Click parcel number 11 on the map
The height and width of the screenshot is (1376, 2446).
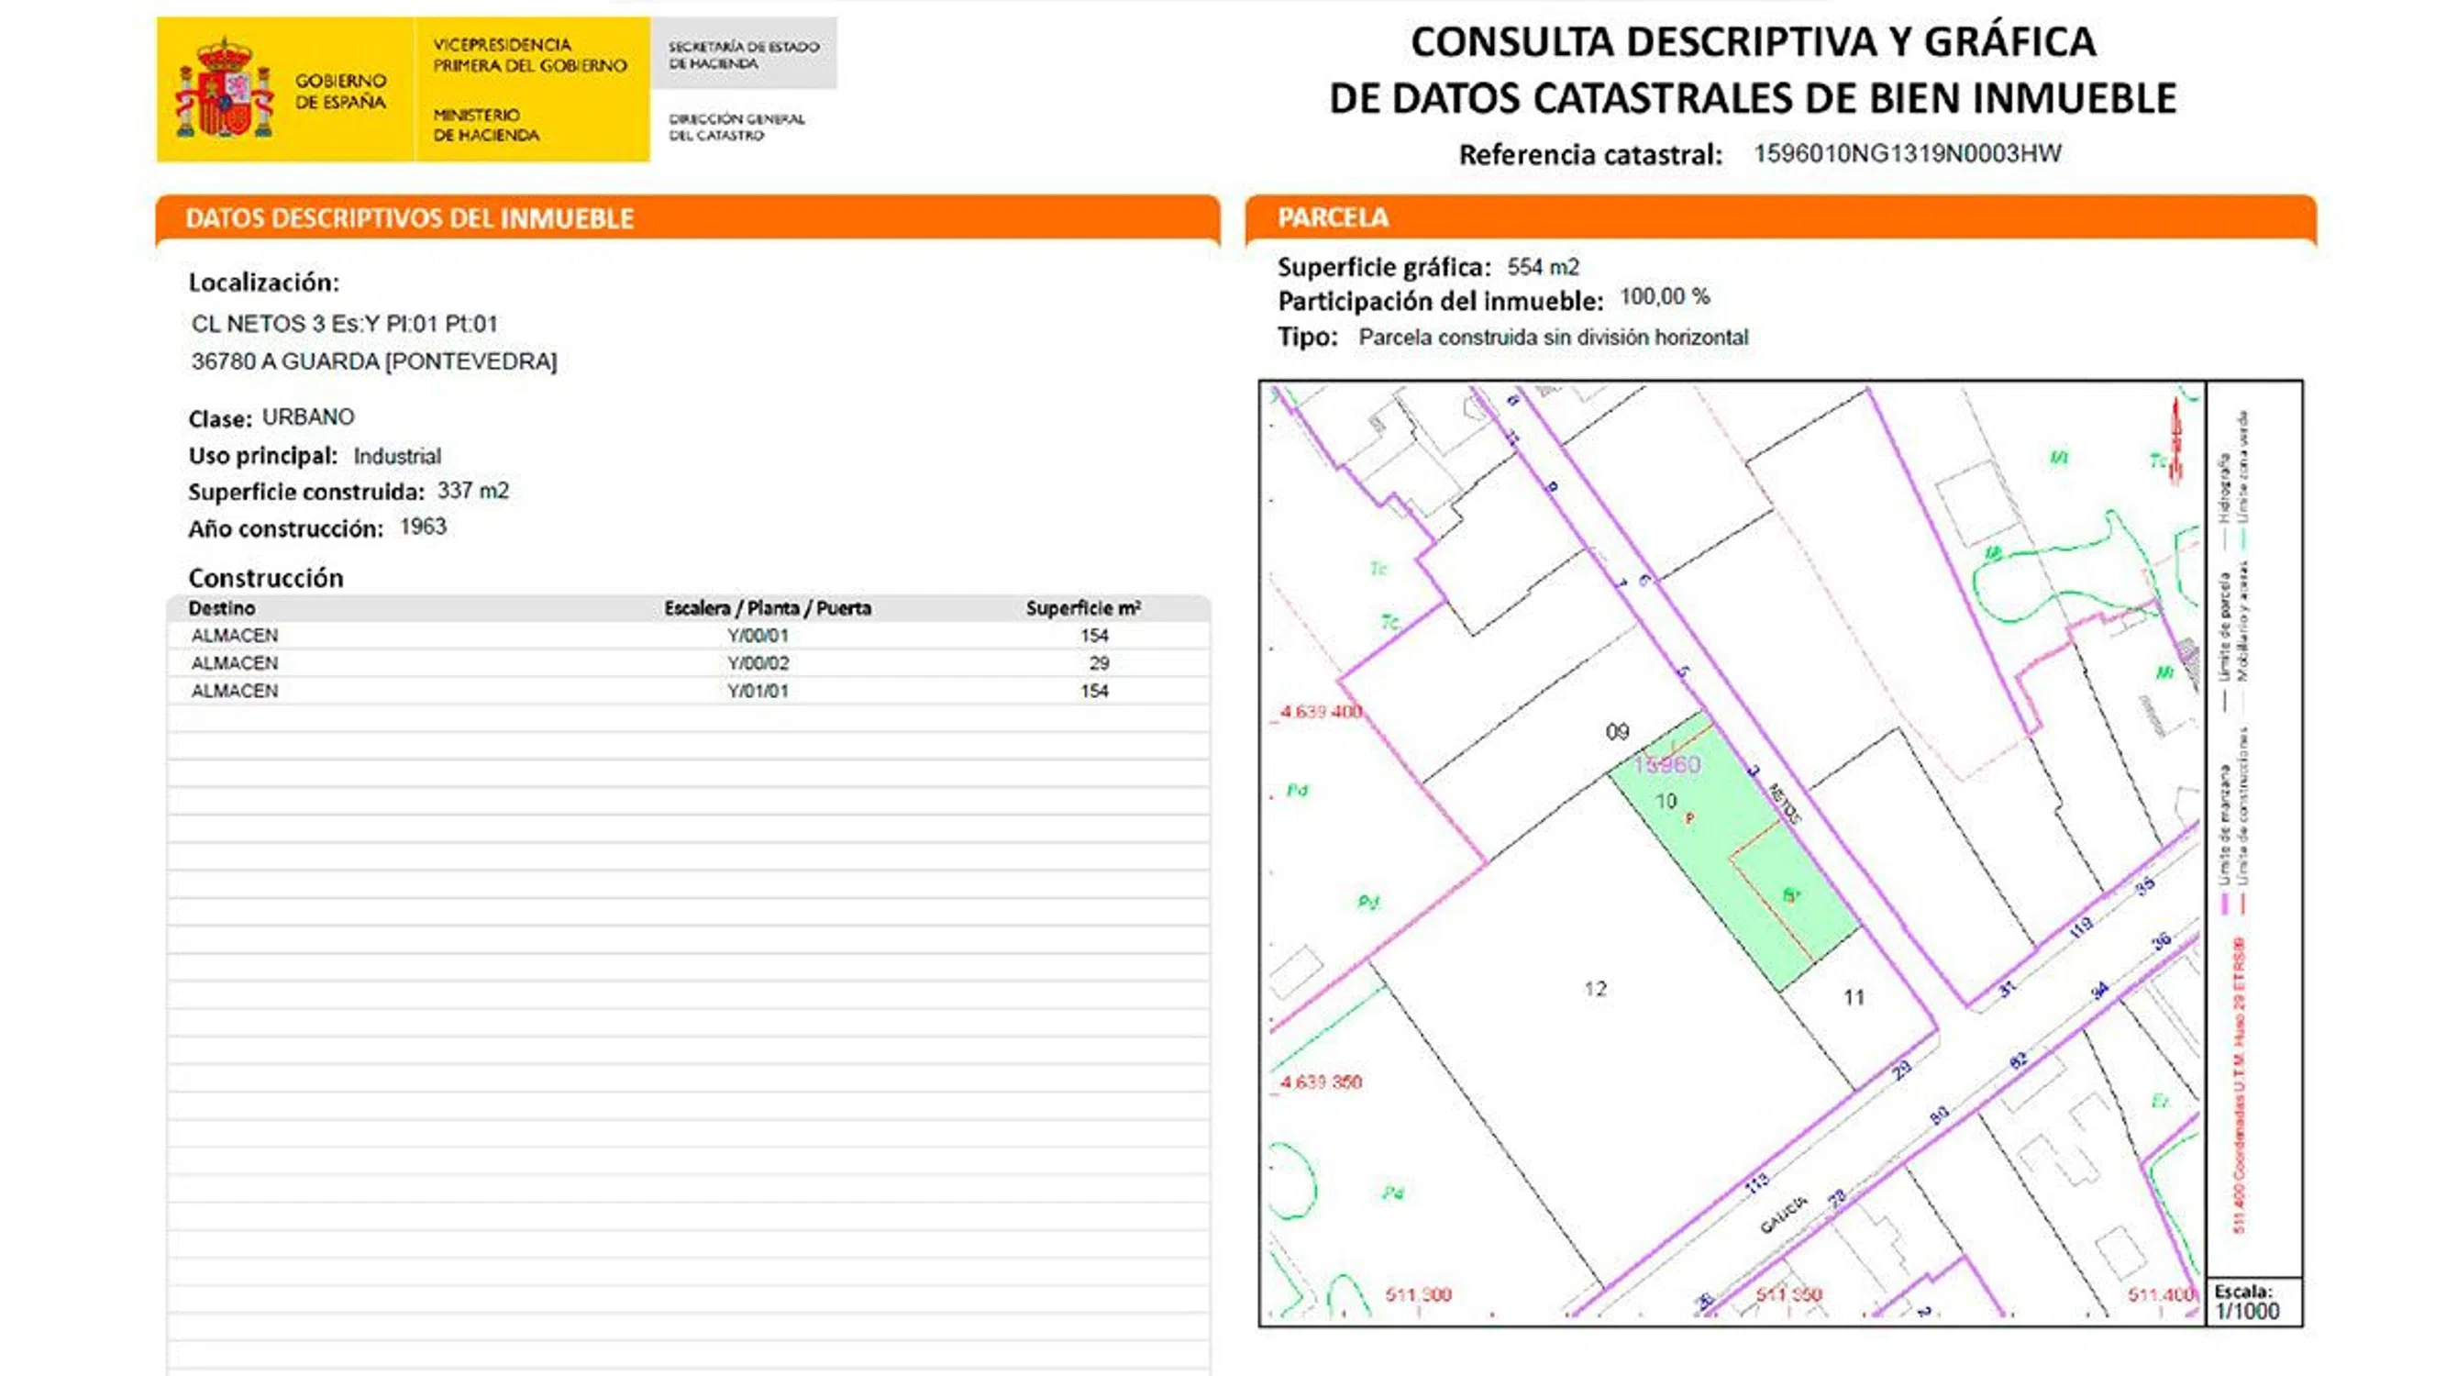coord(1854,997)
